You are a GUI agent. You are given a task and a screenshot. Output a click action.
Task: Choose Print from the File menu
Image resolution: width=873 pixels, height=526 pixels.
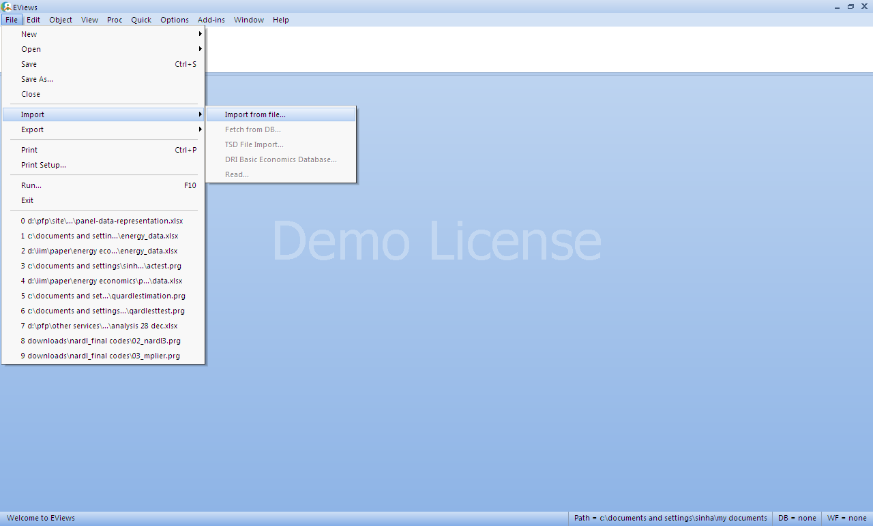(x=104, y=150)
